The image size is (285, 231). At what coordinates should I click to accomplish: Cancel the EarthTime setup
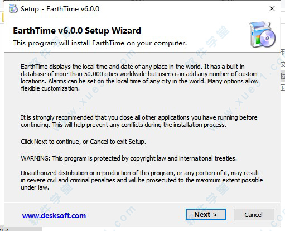coord(254,214)
